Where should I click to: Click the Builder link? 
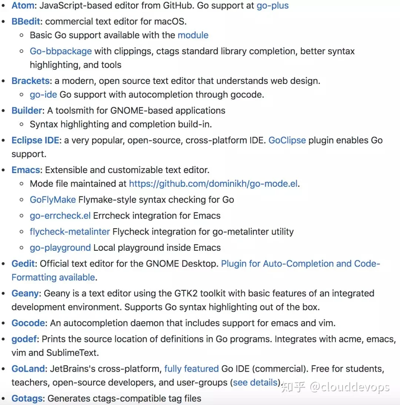(x=27, y=111)
